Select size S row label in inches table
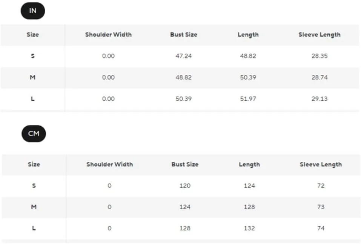 pyautogui.click(x=33, y=56)
